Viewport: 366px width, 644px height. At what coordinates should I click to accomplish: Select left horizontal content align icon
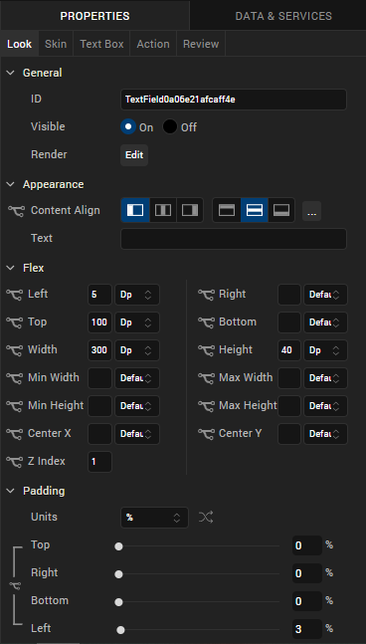(x=135, y=210)
